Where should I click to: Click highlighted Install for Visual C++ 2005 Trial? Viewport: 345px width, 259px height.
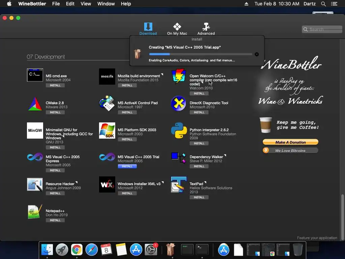point(127,166)
